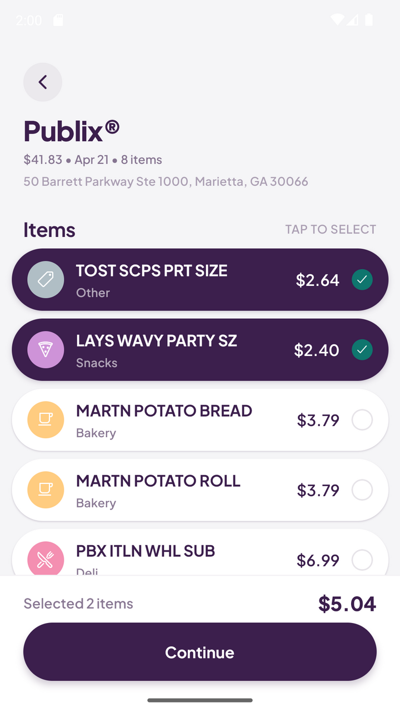Tap the Bakery cup icon for MARTN POTATO BREAD

tap(46, 419)
